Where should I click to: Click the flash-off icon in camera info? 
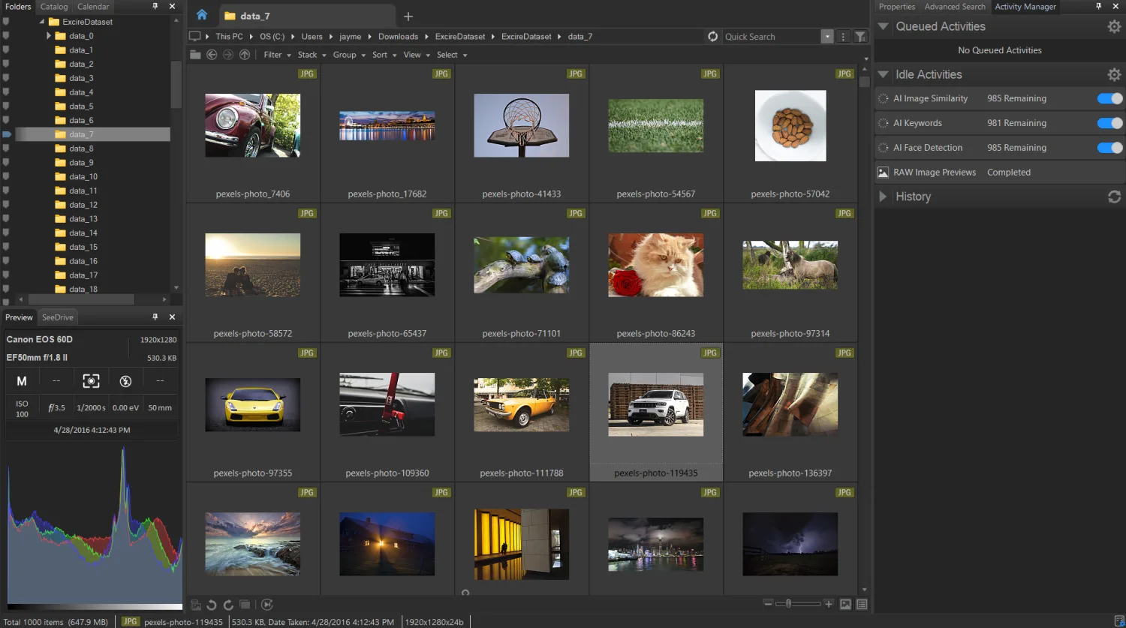click(125, 381)
